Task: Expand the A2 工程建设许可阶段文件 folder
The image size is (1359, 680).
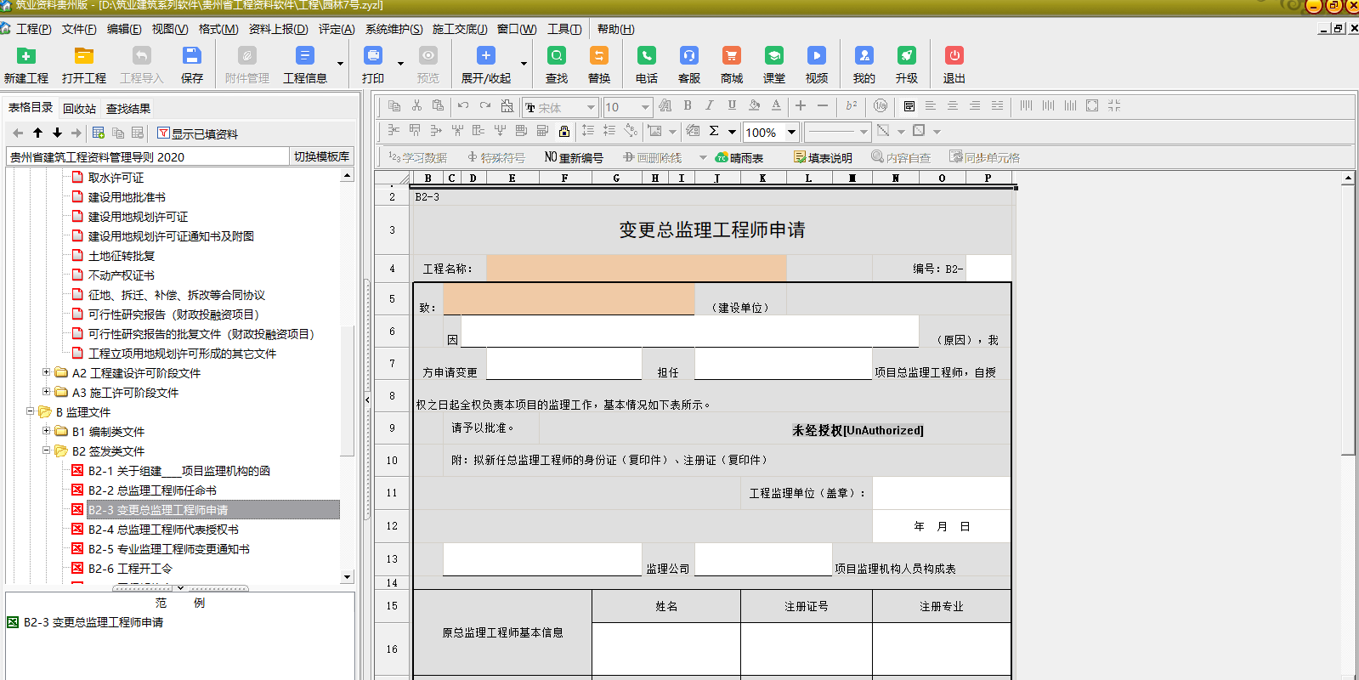Action: pyautogui.click(x=47, y=372)
